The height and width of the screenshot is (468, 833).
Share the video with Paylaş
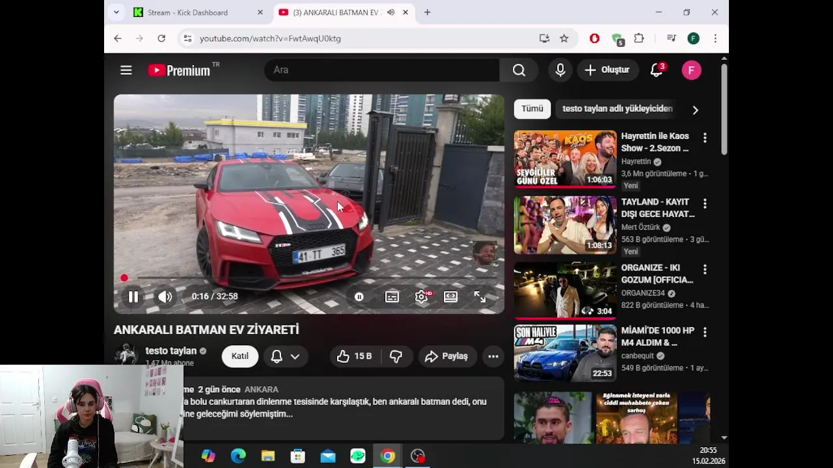446,356
